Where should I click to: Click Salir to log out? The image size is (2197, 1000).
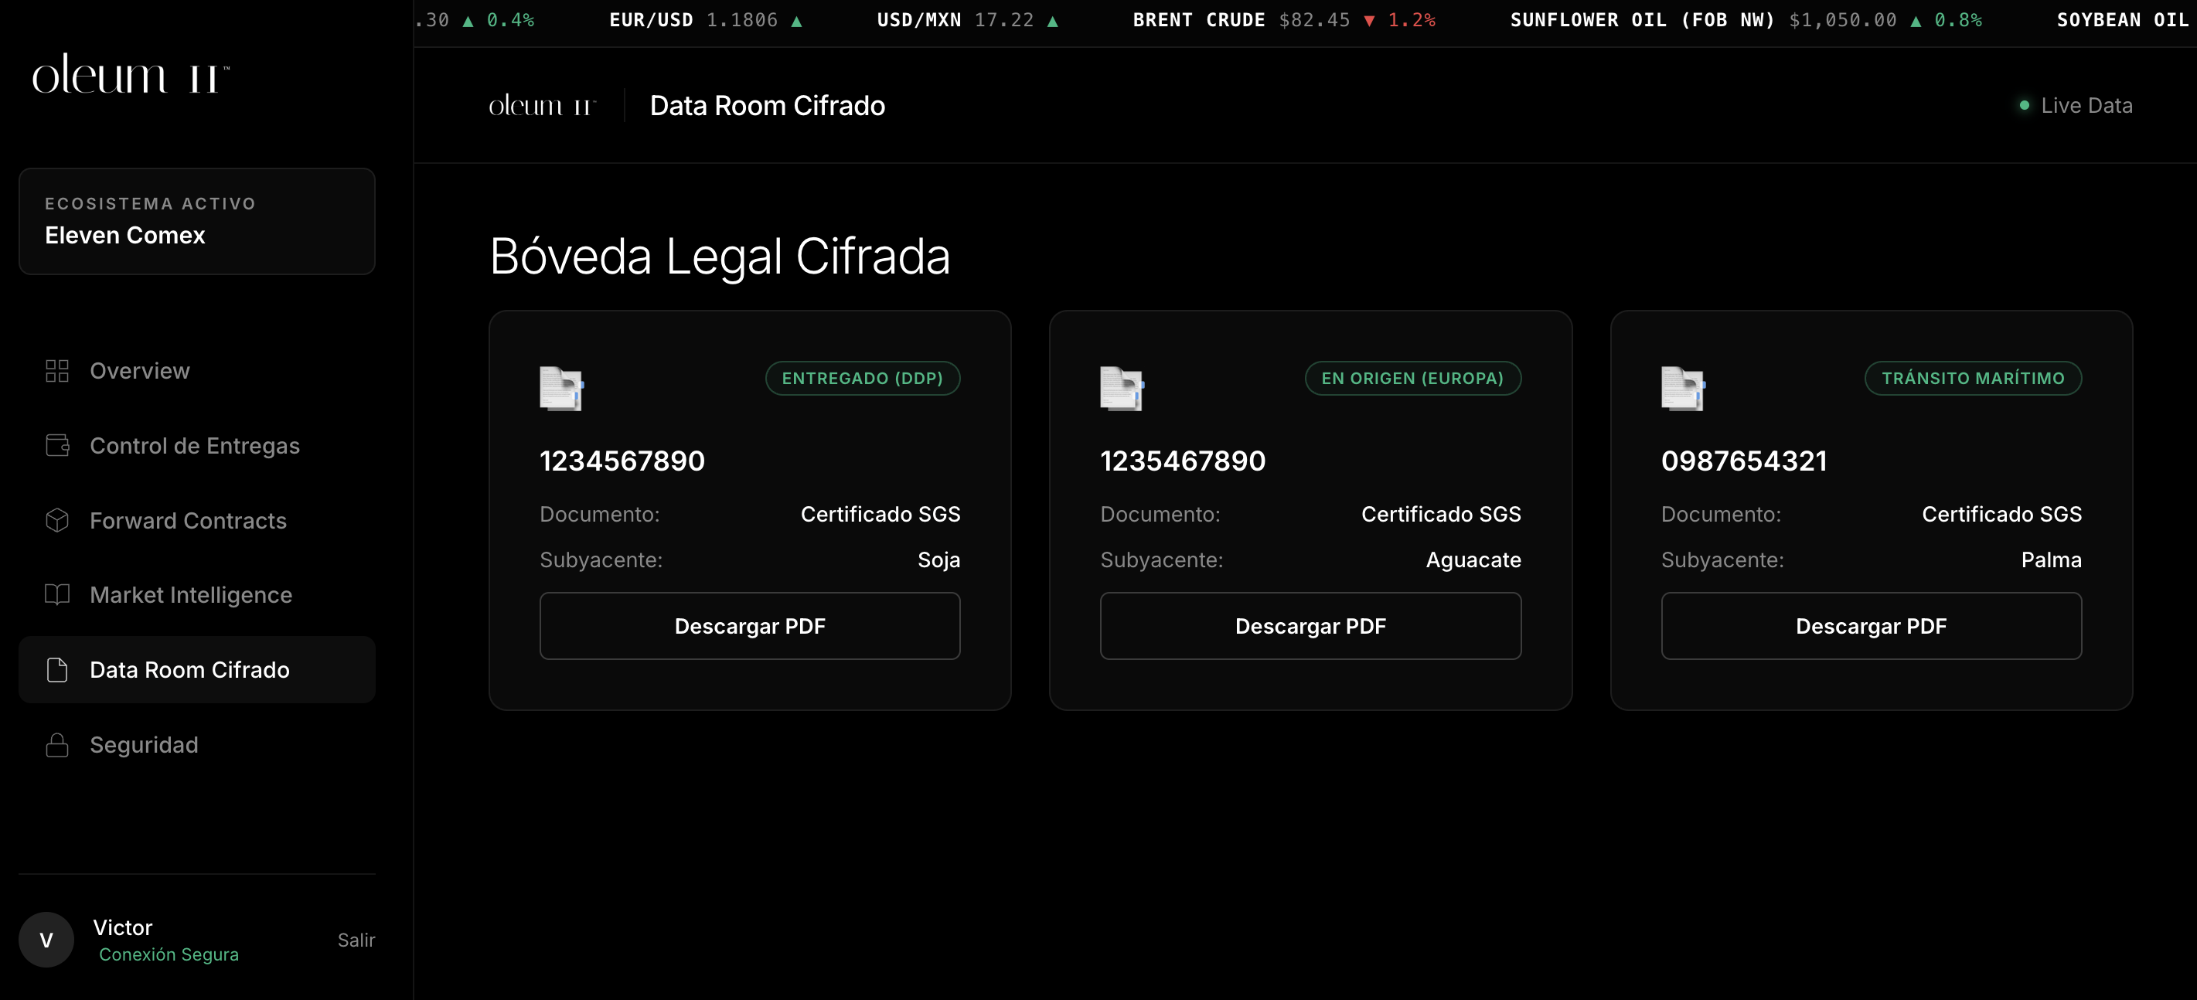point(356,940)
